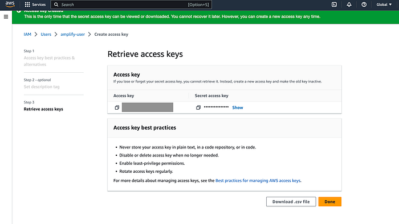The height and width of the screenshot is (224, 399).
Task: Click the masked secret access key value
Action: (216, 107)
